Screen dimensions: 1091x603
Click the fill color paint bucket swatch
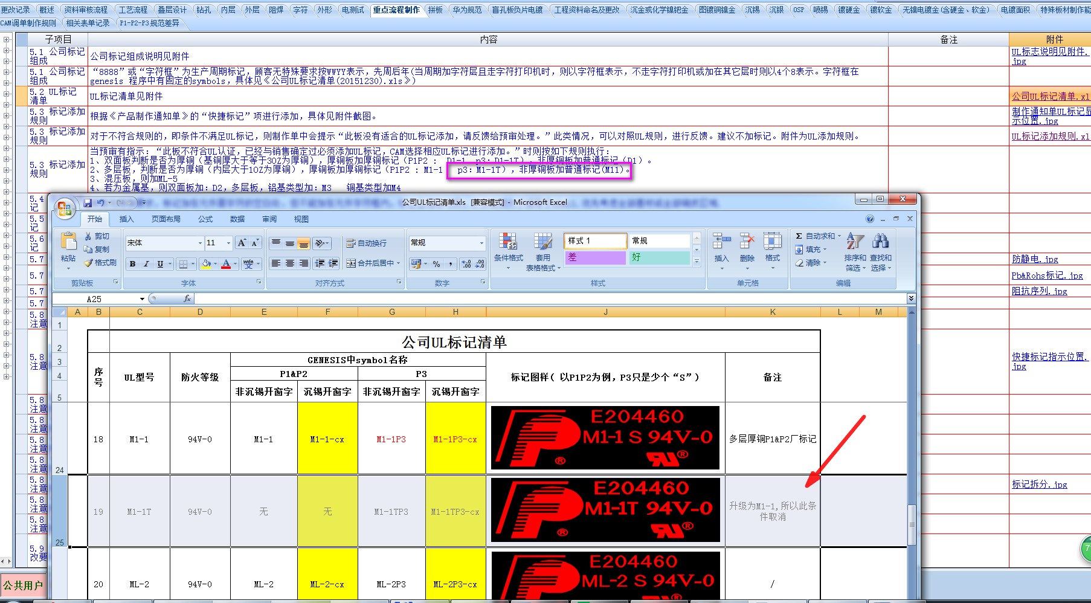pyautogui.click(x=207, y=263)
